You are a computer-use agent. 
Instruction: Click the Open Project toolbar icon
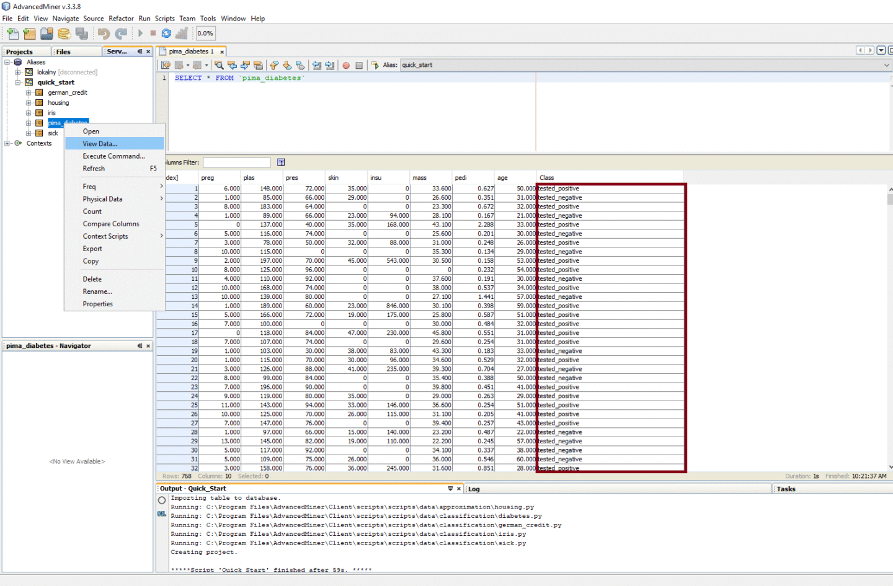click(x=47, y=33)
